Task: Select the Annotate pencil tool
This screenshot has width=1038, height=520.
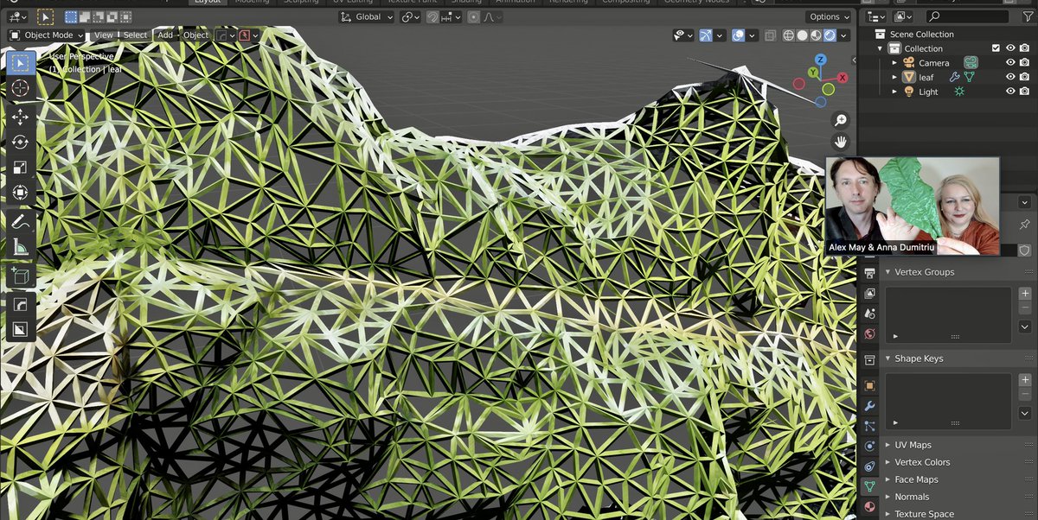Action: [x=21, y=222]
